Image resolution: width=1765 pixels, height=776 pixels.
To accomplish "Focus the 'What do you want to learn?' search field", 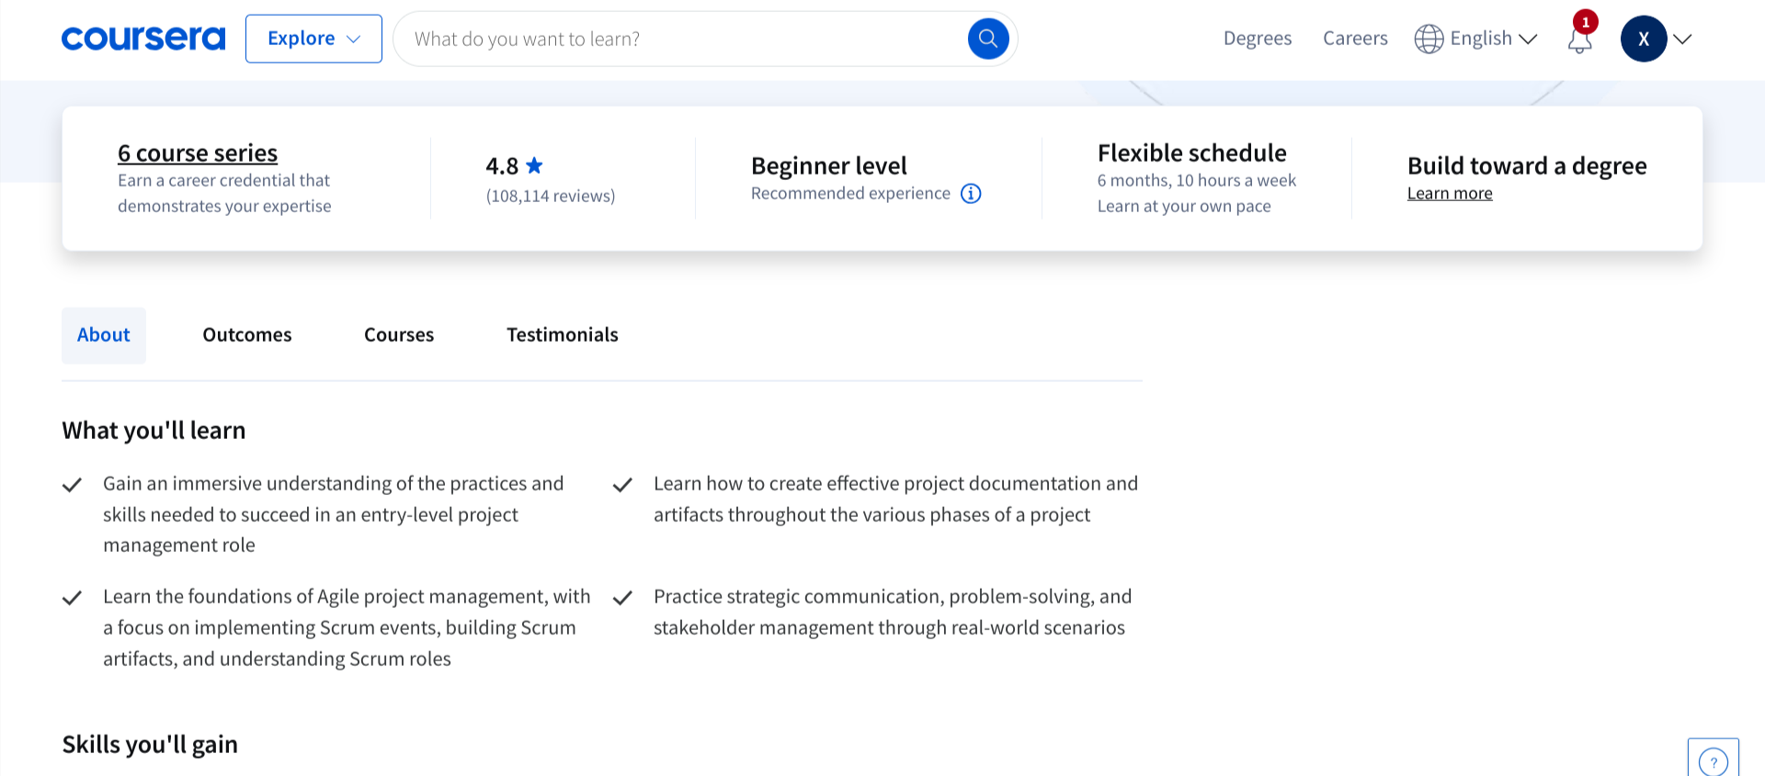I will pyautogui.click(x=680, y=39).
